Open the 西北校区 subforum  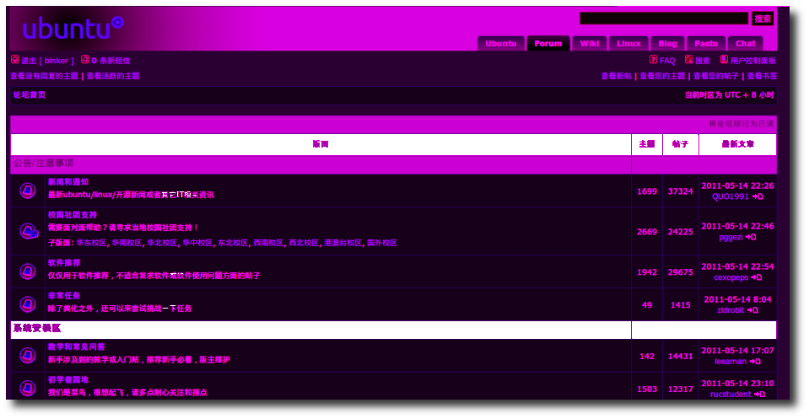tap(304, 243)
